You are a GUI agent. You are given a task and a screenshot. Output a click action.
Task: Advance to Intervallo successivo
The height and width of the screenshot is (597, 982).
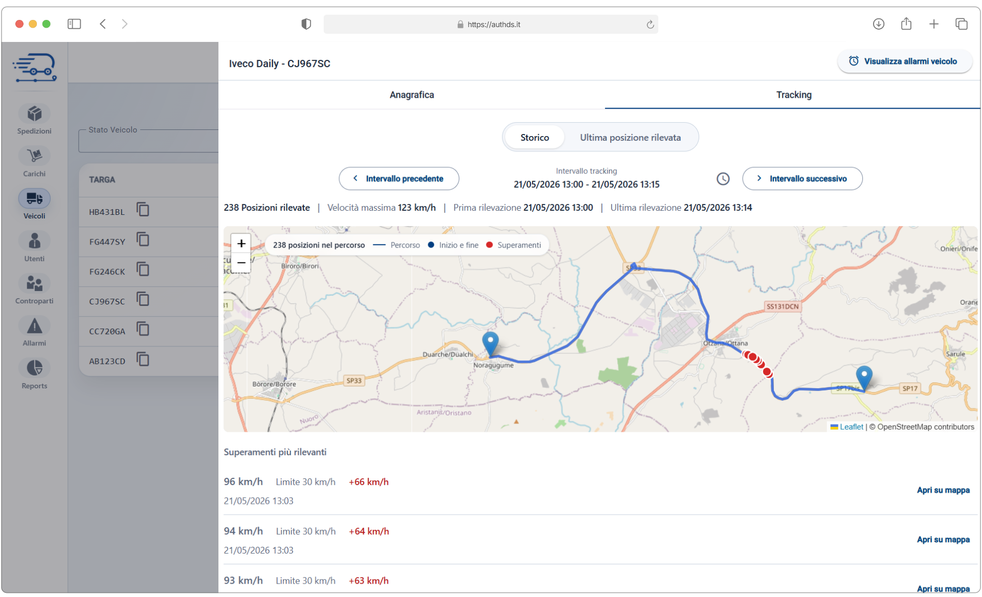click(x=802, y=179)
